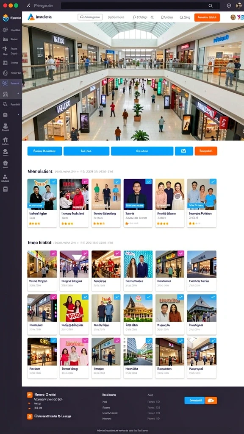Click the blue button in the dark footer

pyautogui.click(x=194, y=401)
